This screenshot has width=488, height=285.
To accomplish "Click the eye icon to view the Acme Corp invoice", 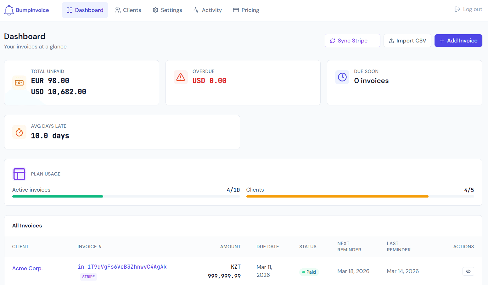I will pos(468,271).
